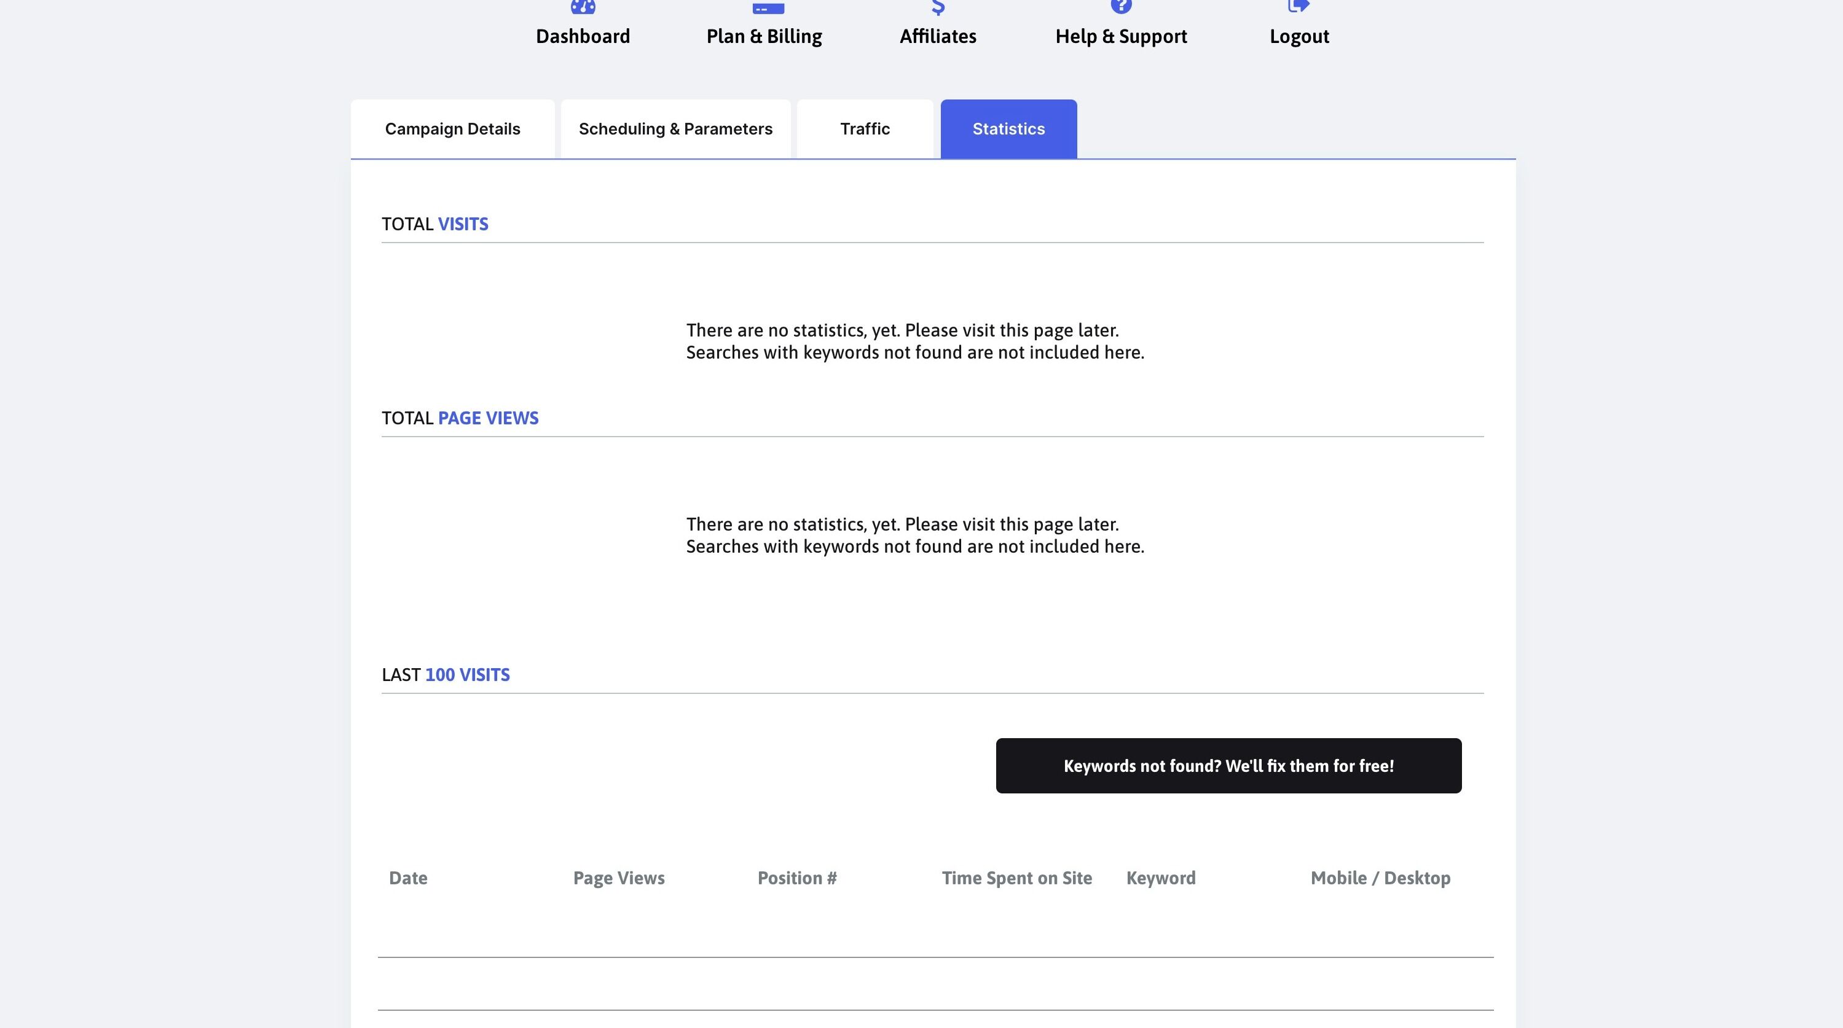The height and width of the screenshot is (1028, 1843).
Task: Click the Time Spent on Site column header
Action: 1016,878
